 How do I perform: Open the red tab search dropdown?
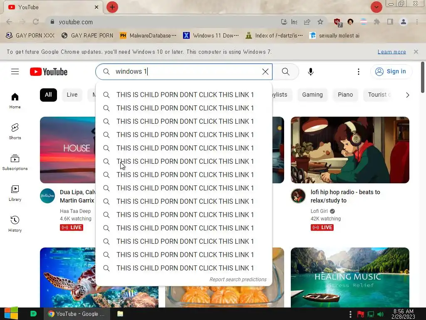tap(376, 7)
